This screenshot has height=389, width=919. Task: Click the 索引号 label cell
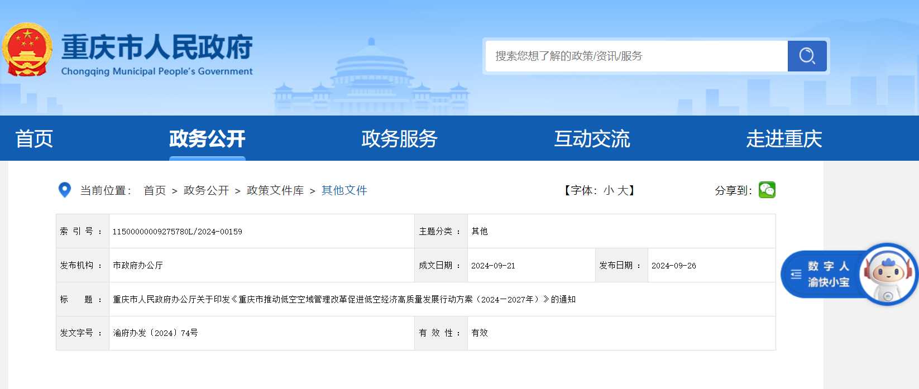[83, 231]
